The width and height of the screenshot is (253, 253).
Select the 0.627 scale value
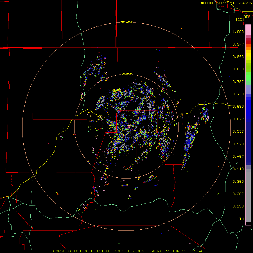click(238, 119)
